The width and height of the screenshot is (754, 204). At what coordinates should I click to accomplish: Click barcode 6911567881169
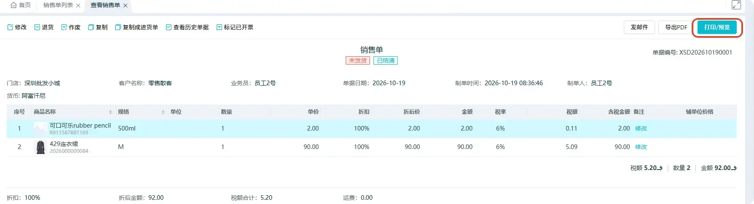[69, 133]
